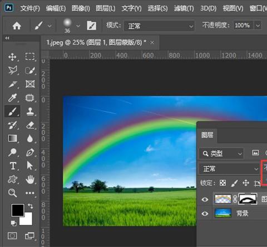The width and height of the screenshot is (267, 247).
Task: Select the Frame tool
Action: [30, 84]
